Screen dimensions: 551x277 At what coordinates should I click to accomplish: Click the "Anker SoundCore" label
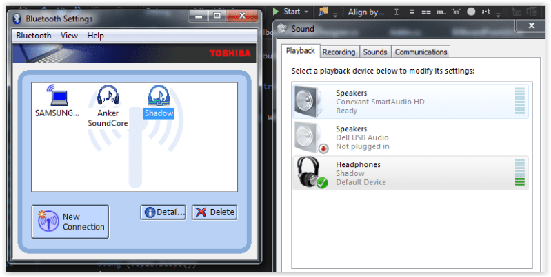[x=108, y=118]
